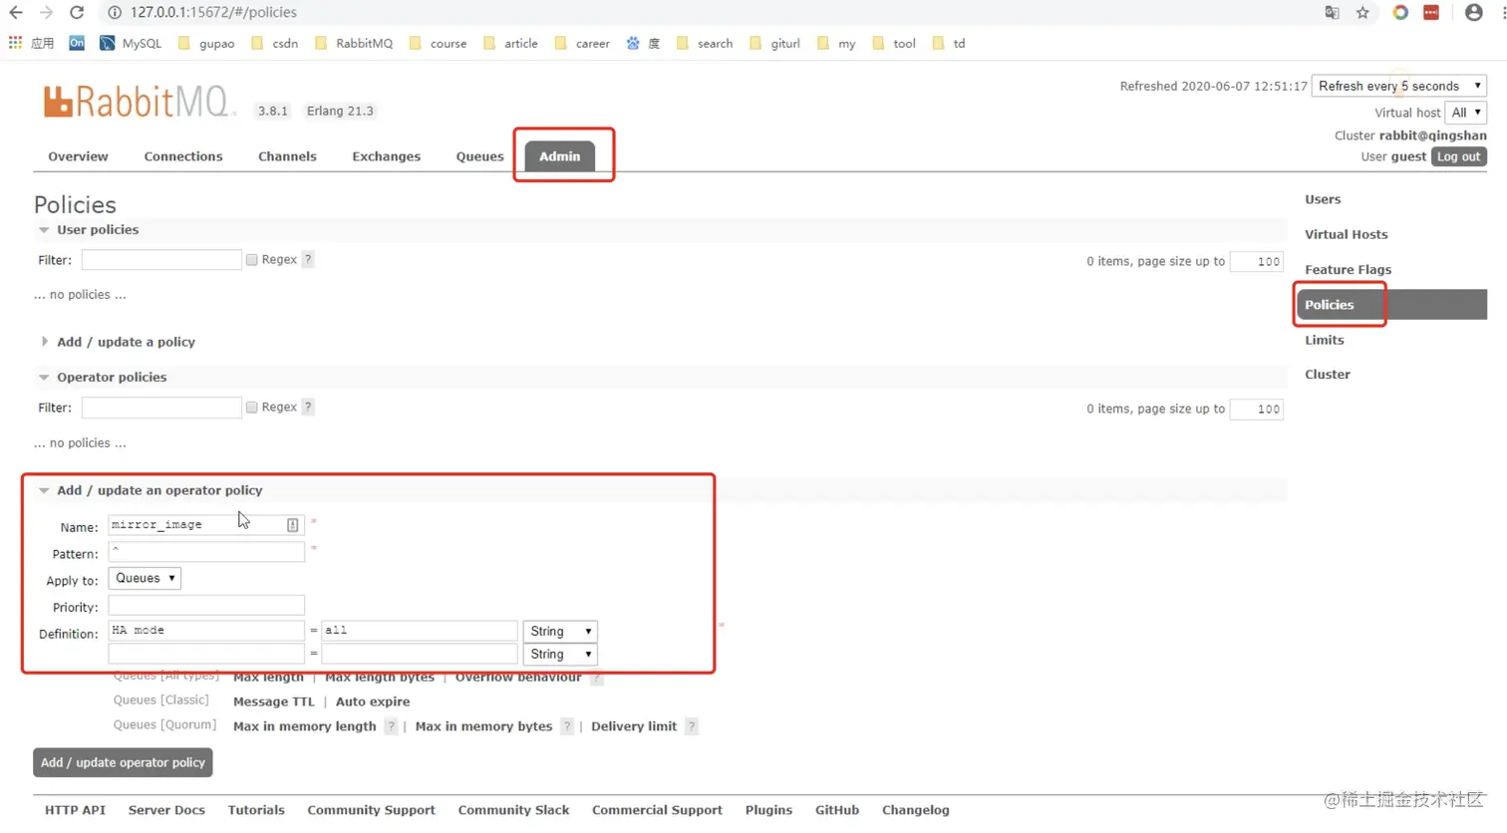This screenshot has height=833, width=1507.
Task: Click Add / update operator policy button
Action: (123, 762)
